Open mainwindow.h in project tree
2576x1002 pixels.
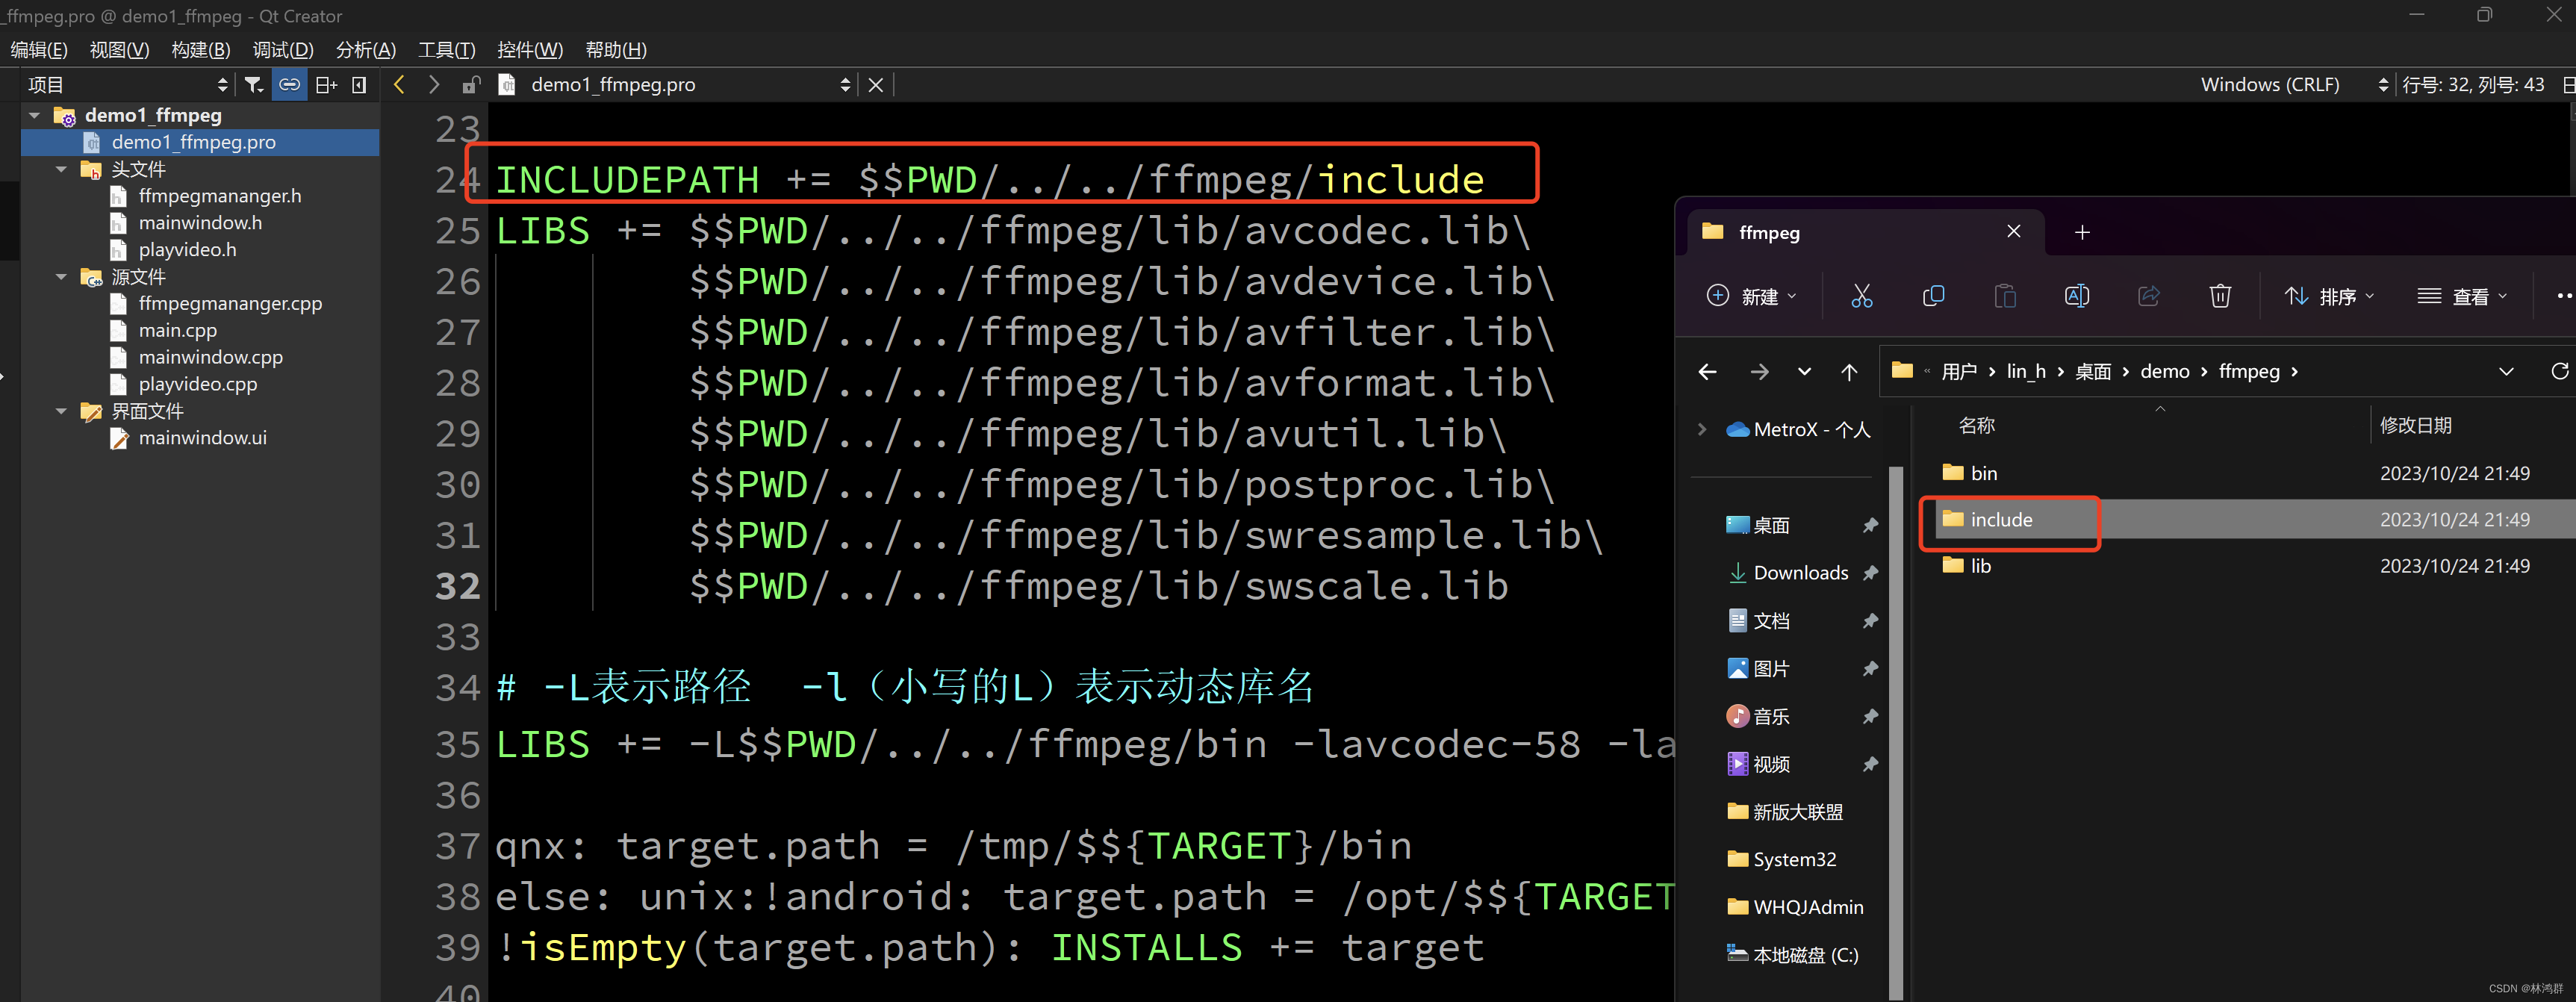pyautogui.click(x=200, y=223)
